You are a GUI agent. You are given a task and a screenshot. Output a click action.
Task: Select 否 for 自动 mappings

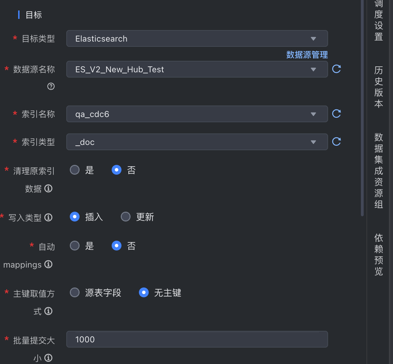pyautogui.click(x=117, y=246)
